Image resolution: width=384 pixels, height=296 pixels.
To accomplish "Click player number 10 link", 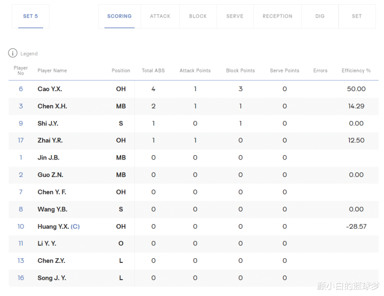I will (21, 227).
